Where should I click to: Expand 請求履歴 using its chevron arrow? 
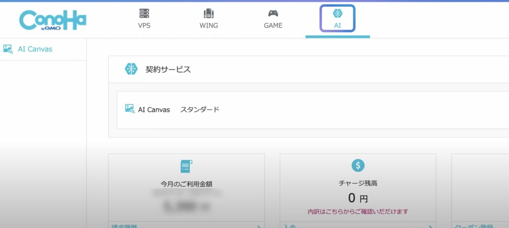[x=259, y=226]
